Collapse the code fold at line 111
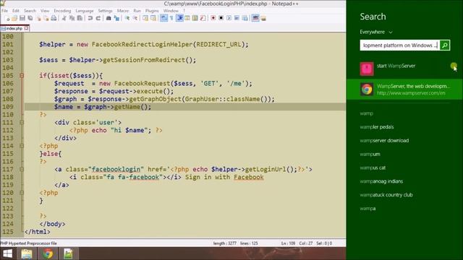Screen dimensions: 463x260 [x=22, y=123]
